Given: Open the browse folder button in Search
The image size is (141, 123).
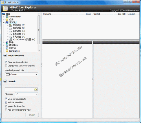Looking at the screenshot, I should click(x=36, y=89).
